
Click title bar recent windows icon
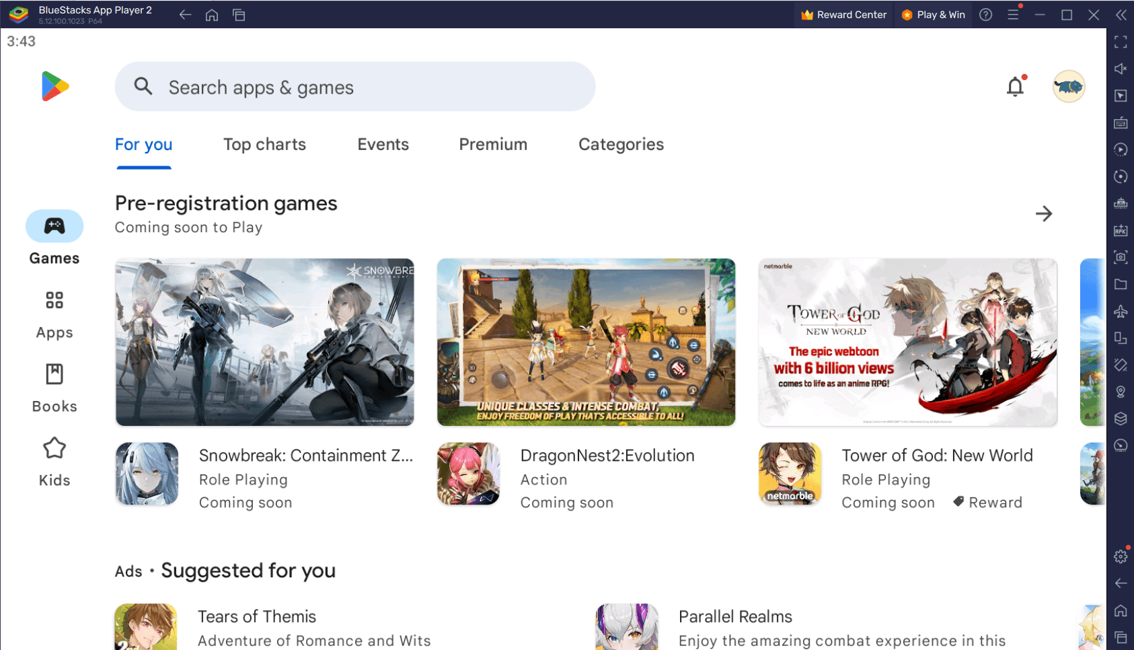[x=239, y=15]
